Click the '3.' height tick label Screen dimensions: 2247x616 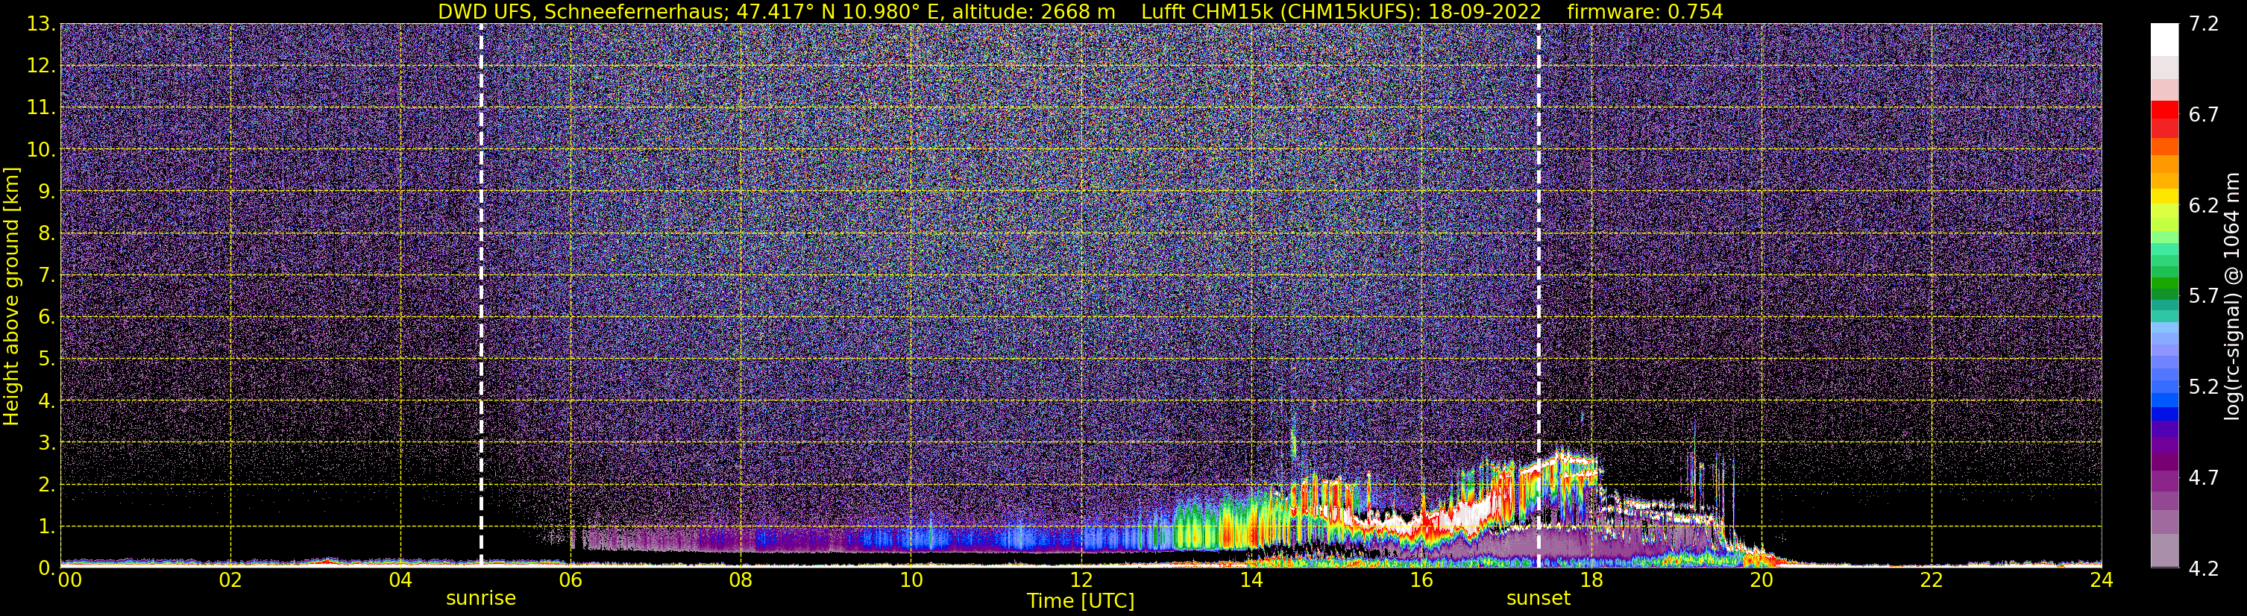47,442
